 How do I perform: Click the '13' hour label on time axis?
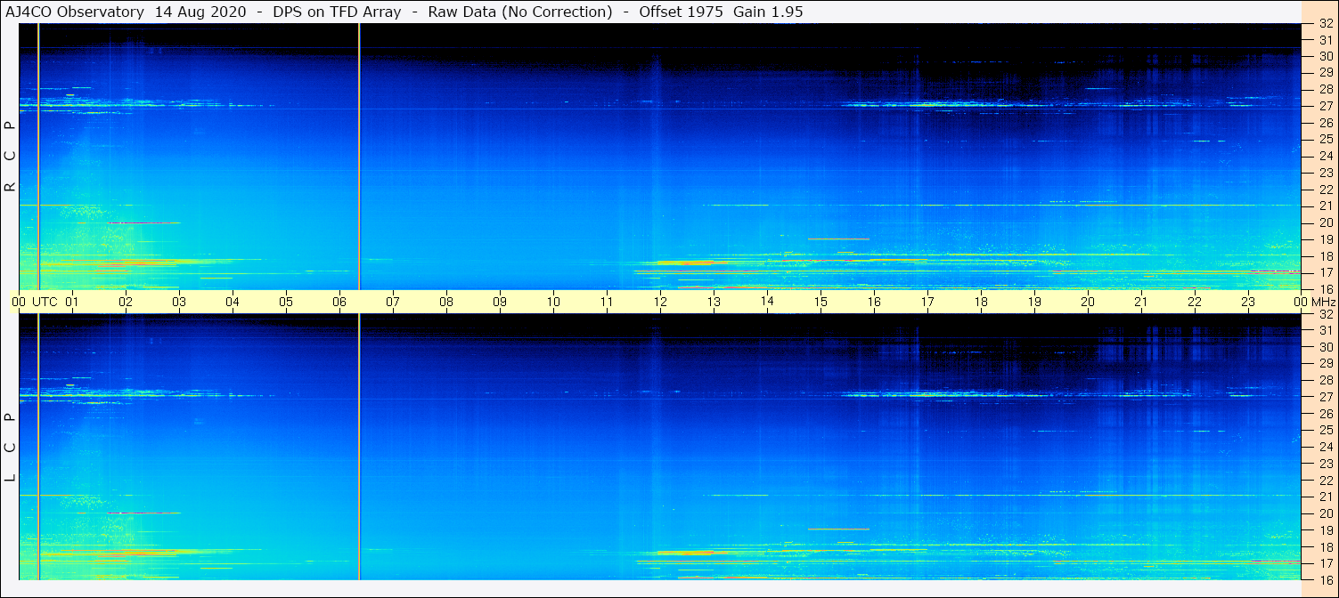[714, 302]
